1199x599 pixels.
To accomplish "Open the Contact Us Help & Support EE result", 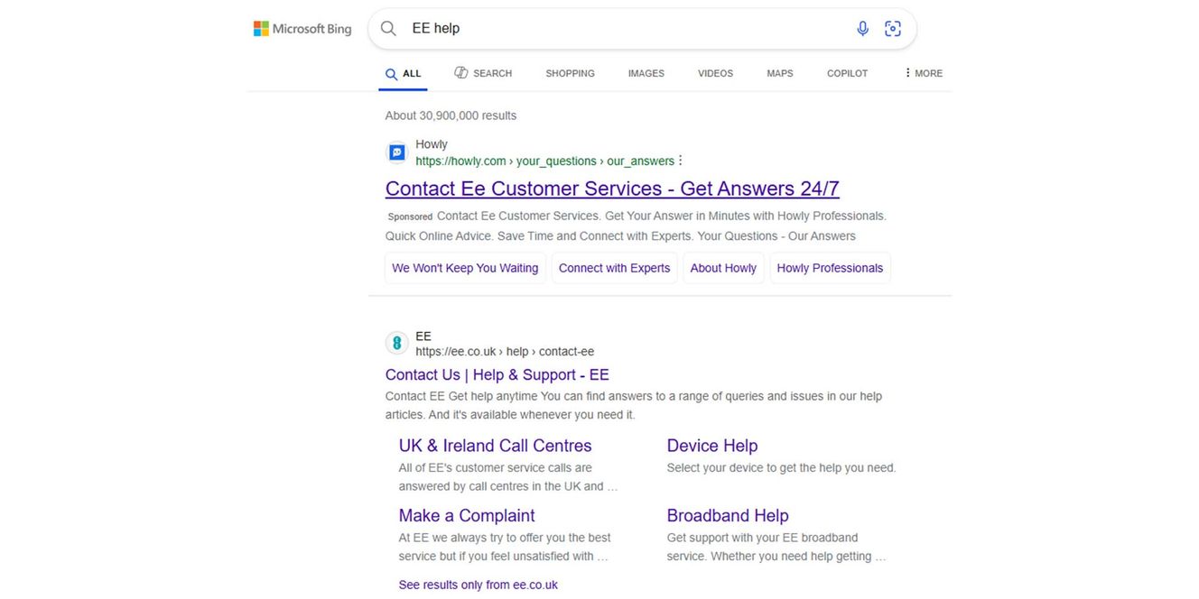I will point(497,374).
